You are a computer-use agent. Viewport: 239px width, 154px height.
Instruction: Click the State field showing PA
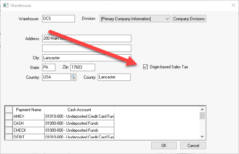click(x=48, y=67)
